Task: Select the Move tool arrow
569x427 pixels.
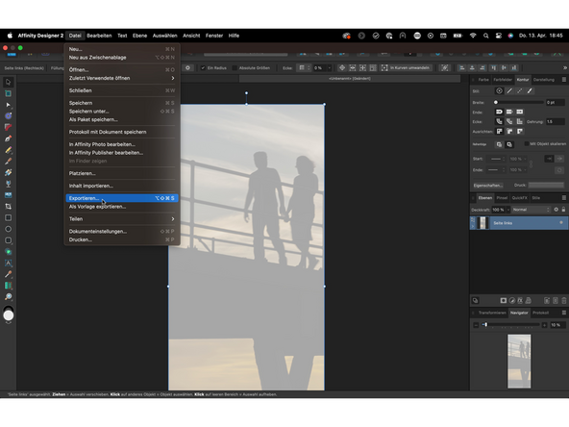Action: coord(8,82)
